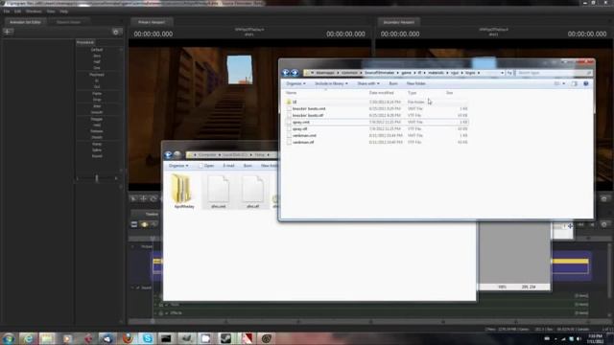Click the gear icon at the right of the secondary viewport toolbar
Screen dimensions: 614x345
(604, 199)
